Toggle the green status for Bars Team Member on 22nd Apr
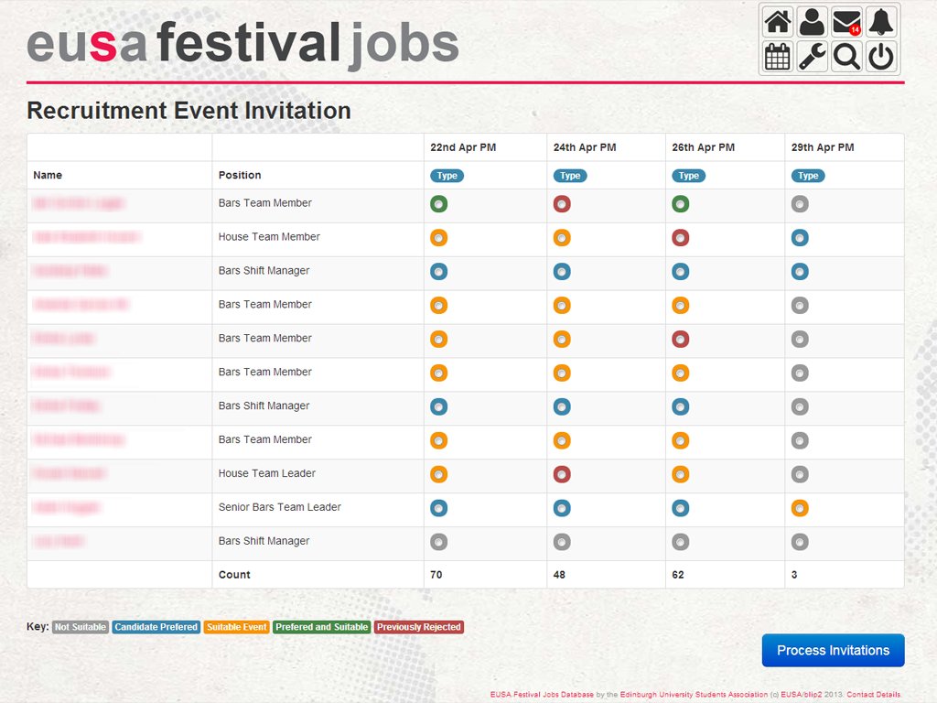 point(438,203)
